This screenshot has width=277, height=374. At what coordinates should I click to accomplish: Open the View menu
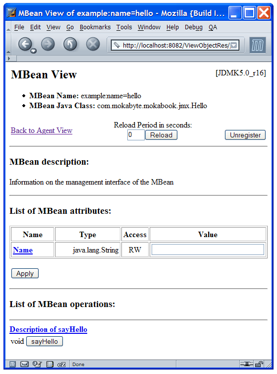pos(54,27)
